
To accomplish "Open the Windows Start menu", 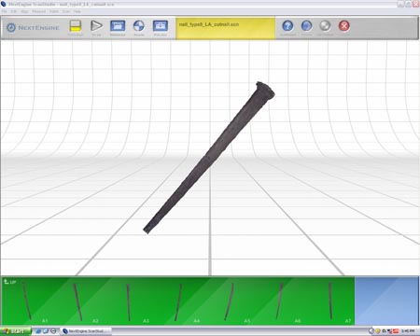I will 16,331.
